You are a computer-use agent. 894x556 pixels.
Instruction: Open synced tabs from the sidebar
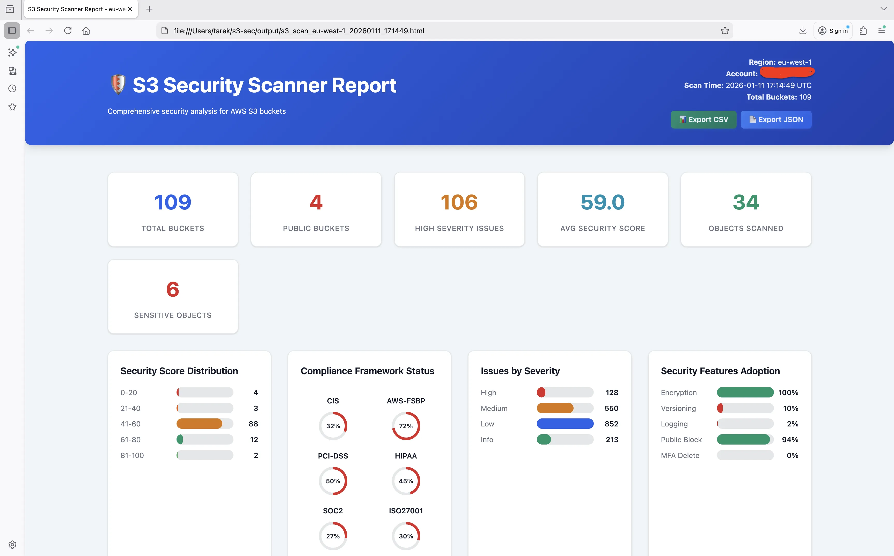(12, 71)
